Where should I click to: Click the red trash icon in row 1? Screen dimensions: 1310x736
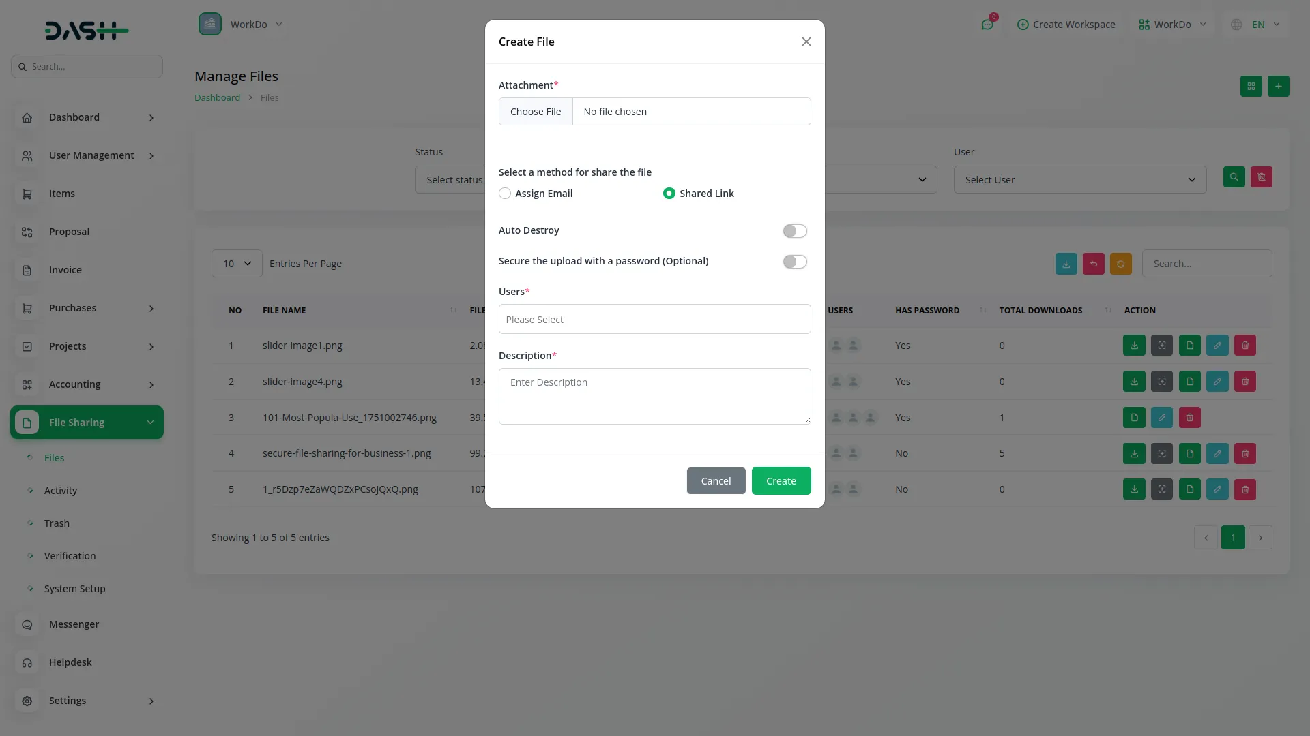[1244, 346]
